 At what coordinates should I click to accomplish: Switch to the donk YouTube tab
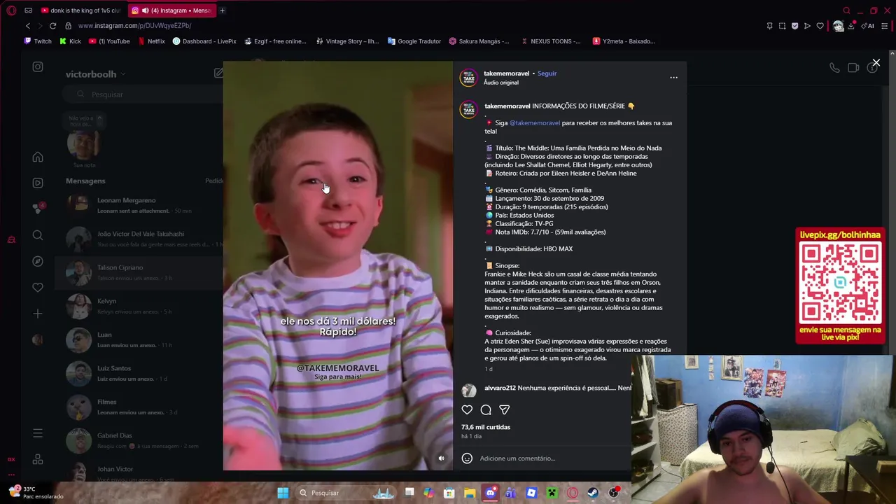pyautogui.click(x=80, y=10)
